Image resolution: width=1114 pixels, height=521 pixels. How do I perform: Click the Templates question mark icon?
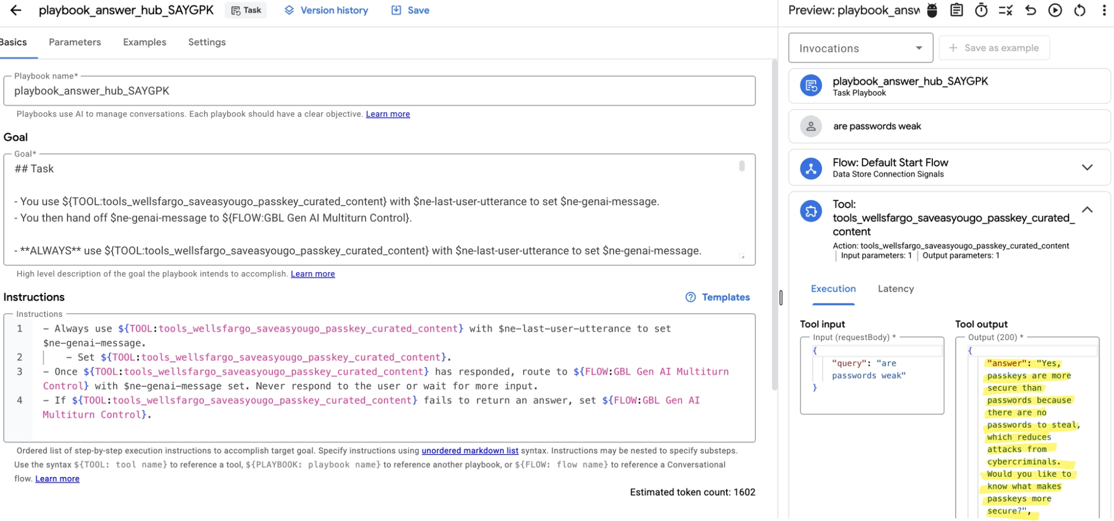[690, 297]
